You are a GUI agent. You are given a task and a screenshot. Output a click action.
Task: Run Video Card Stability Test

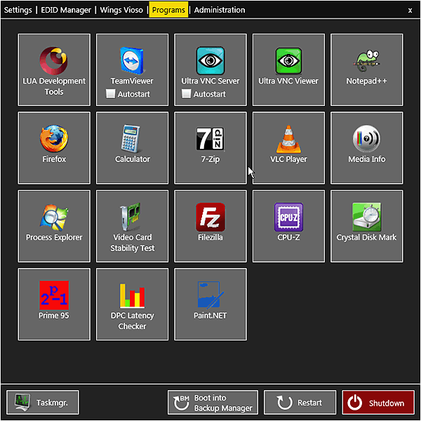coord(132,226)
